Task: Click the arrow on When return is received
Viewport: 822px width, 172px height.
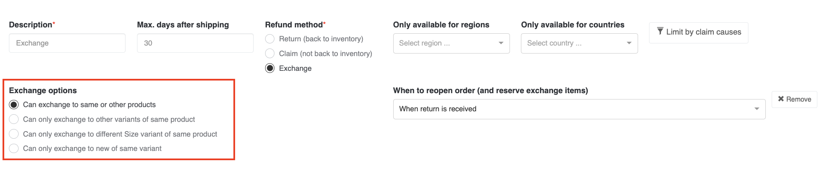Action: [x=756, y=109]
